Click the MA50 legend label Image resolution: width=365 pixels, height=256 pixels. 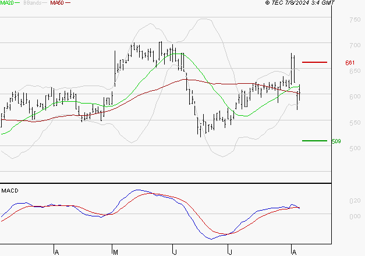point(57,3)
